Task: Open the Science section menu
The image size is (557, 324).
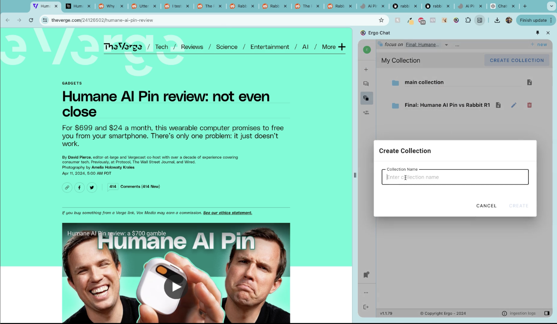Action: click(x=227, y=47)
